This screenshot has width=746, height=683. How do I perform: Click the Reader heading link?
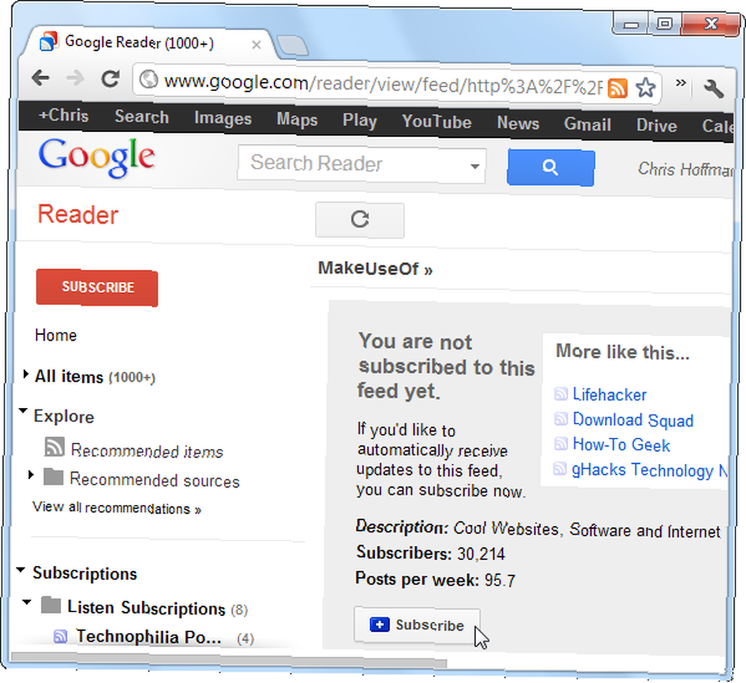coord(78,215)
